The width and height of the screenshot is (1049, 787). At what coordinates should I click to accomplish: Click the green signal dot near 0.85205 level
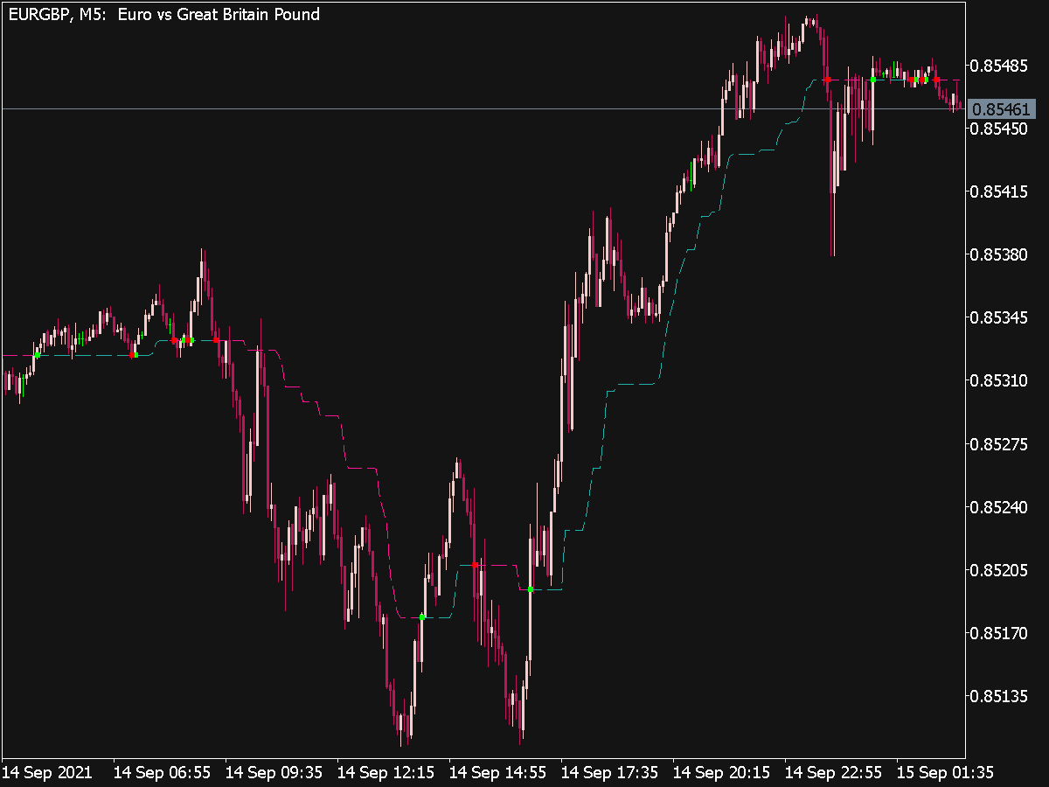click(531, 589)
